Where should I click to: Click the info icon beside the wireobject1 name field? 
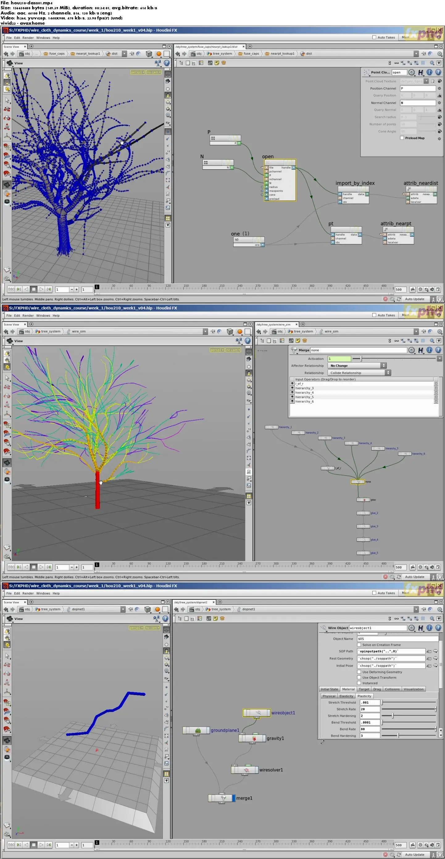coord(429,628)
